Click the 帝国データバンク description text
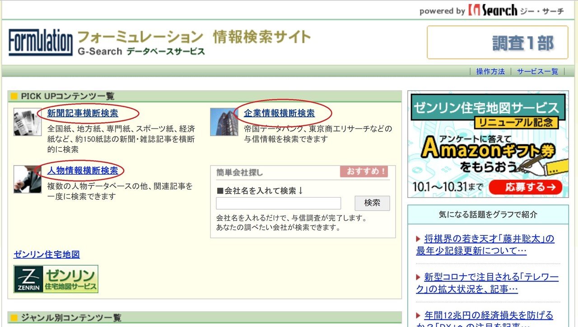This screenshot has height=327, width=578. pyautogui.click(x=318, y=134)
